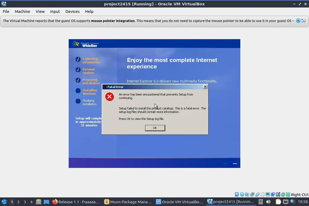The width and height of the screenshot is (309, 206).
Task: Switch to Oracle VM VirtualBox Manager window
Action: [x=179, y=202]
